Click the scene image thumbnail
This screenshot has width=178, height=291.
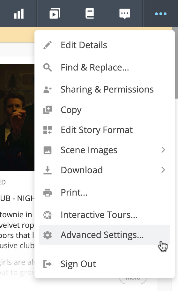(17, 118)
